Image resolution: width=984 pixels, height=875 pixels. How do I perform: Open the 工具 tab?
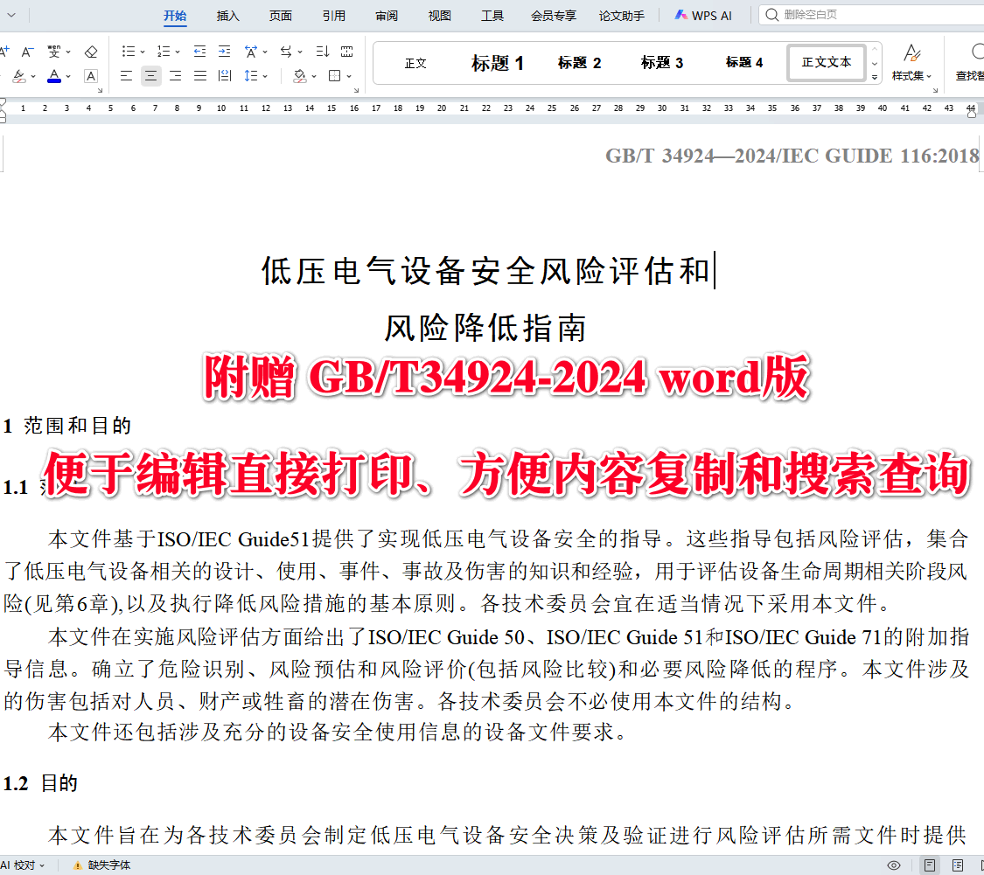(492, 16)
